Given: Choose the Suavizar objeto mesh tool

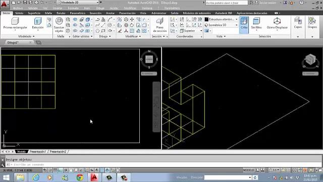Looking at the screenshot, I should 59,25.
